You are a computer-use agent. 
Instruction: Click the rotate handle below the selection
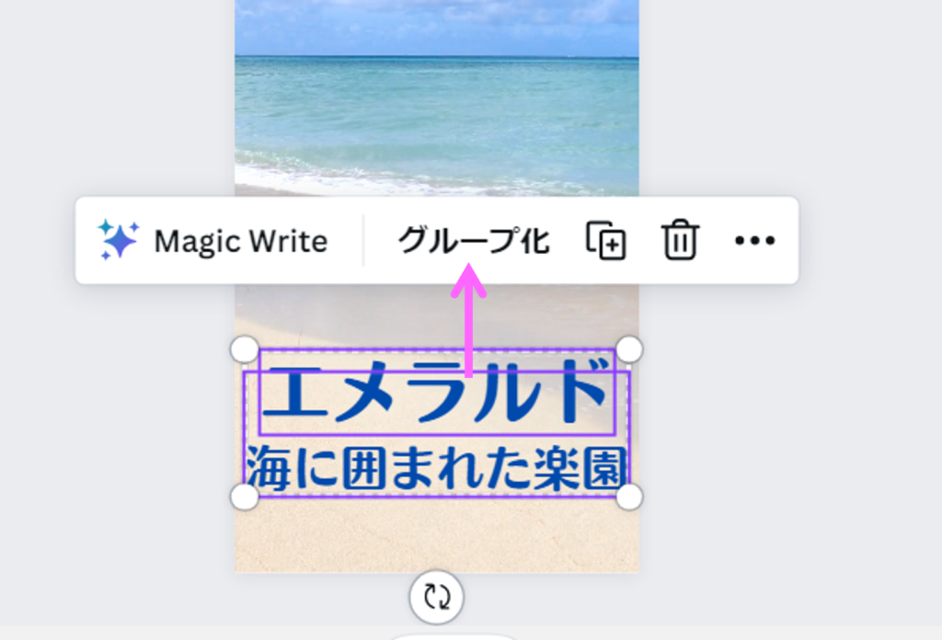tap(436, 597)
